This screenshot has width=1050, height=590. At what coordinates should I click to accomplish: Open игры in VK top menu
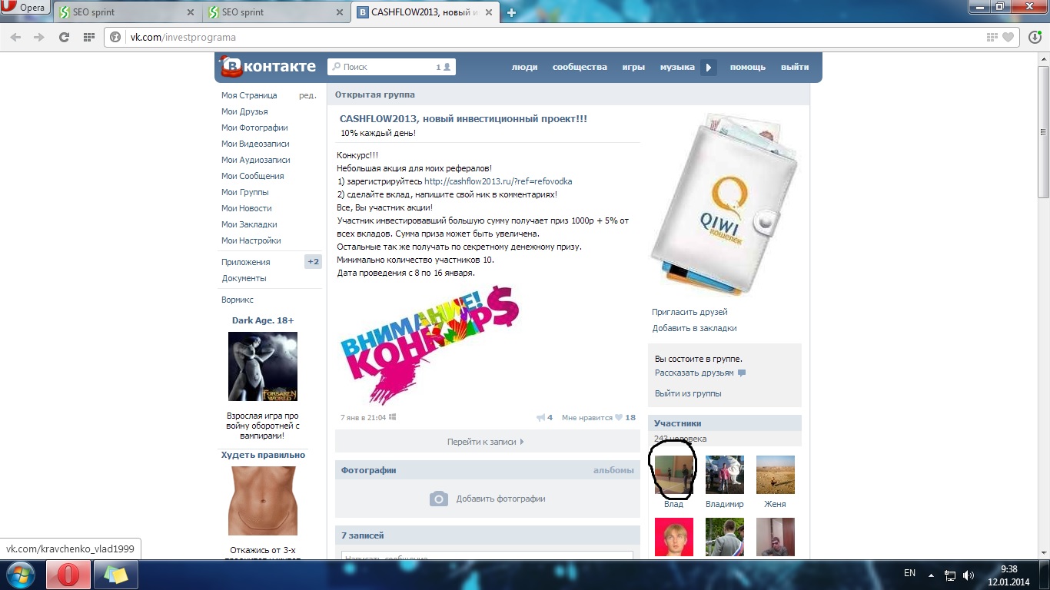(x=633, y=67)
